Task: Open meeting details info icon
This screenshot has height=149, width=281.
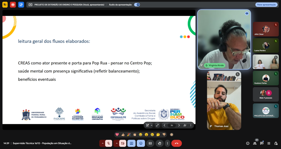Action: pyautogui.click(x=248, y=143)
